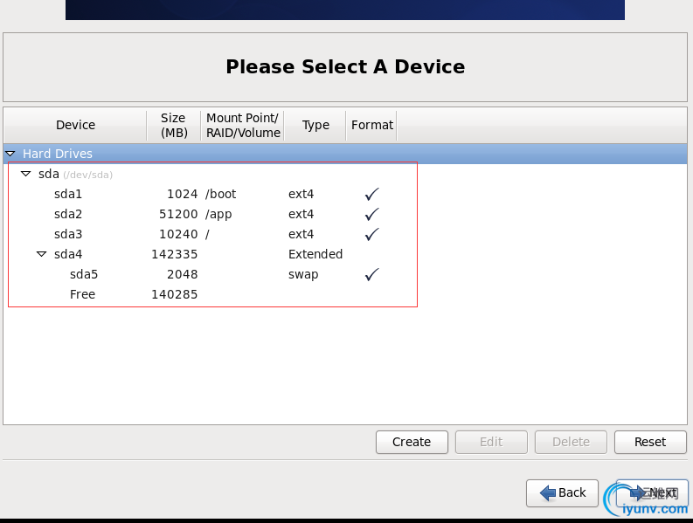The image size is (693, 523).
Task: Click the /boot mount point text
Action: (x=220, y=194)
